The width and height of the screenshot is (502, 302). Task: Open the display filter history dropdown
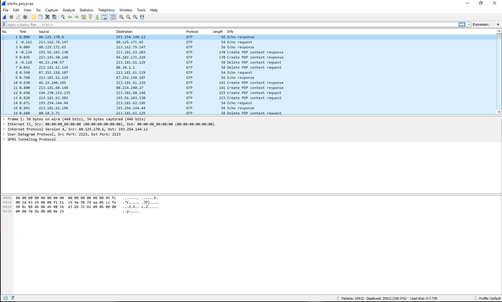[468, 24]
